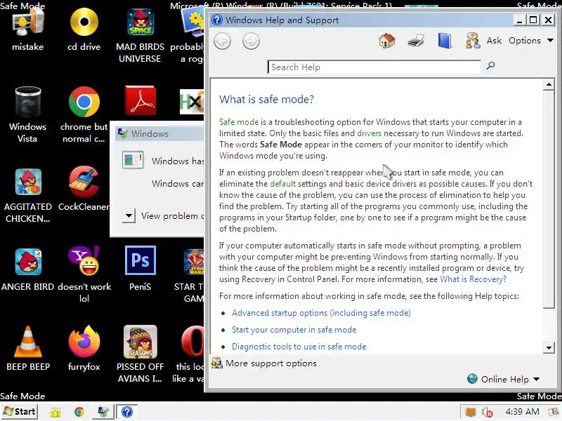Click the help Forward arrow button
Image resolution: width=562 pixels, height=421 pixels.
[x=251, y=41]
